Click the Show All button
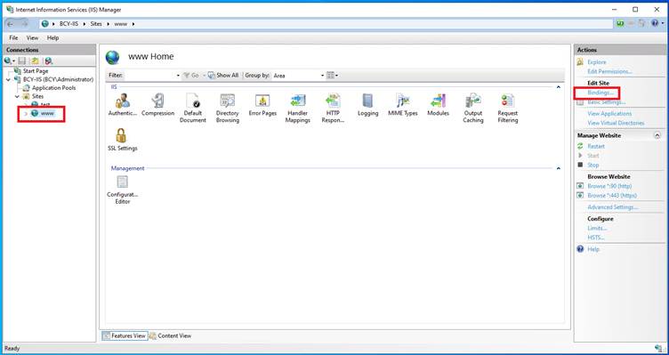The image size is (669, 355). point(223,75)
